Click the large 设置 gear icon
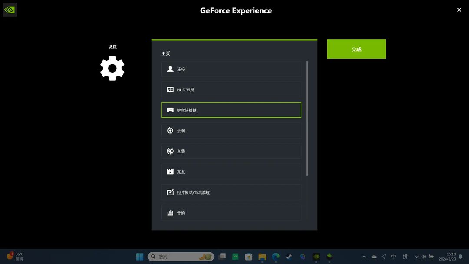The height and width of the screenshot is (264, 469). [112, 68]
